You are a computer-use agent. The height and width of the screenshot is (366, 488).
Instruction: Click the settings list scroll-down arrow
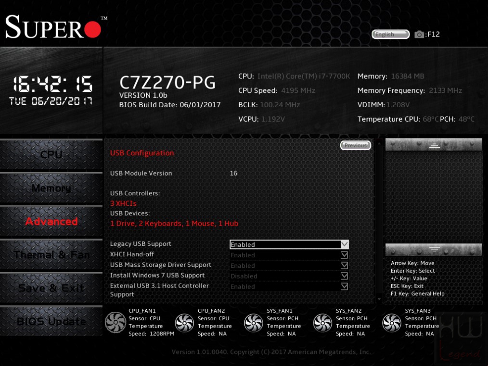[x=379, y=299]
